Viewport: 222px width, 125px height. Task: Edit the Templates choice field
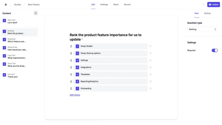(x=110, y=74)
